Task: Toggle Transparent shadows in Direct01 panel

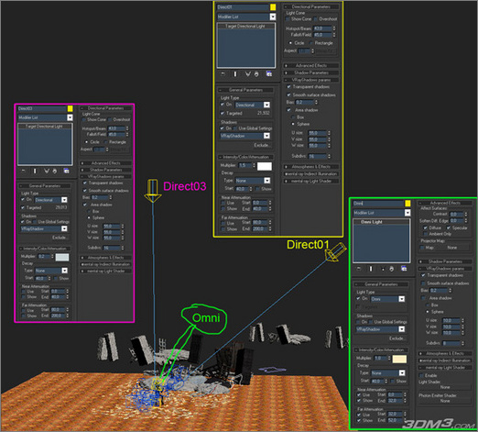Action: 288,87
